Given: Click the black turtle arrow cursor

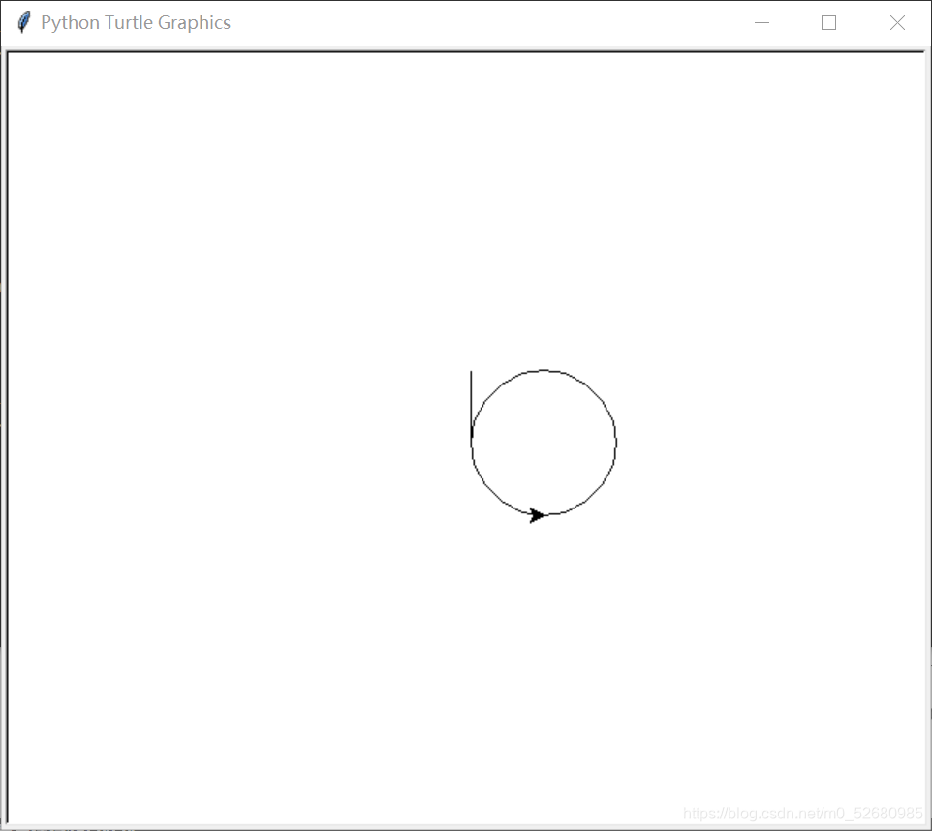Looking at the screenshot, I should pos(538,515).
